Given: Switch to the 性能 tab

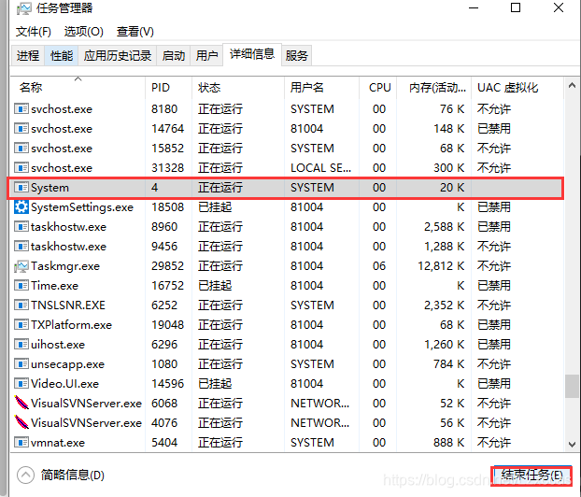Looking at the screenshot, I should (62, 56).
